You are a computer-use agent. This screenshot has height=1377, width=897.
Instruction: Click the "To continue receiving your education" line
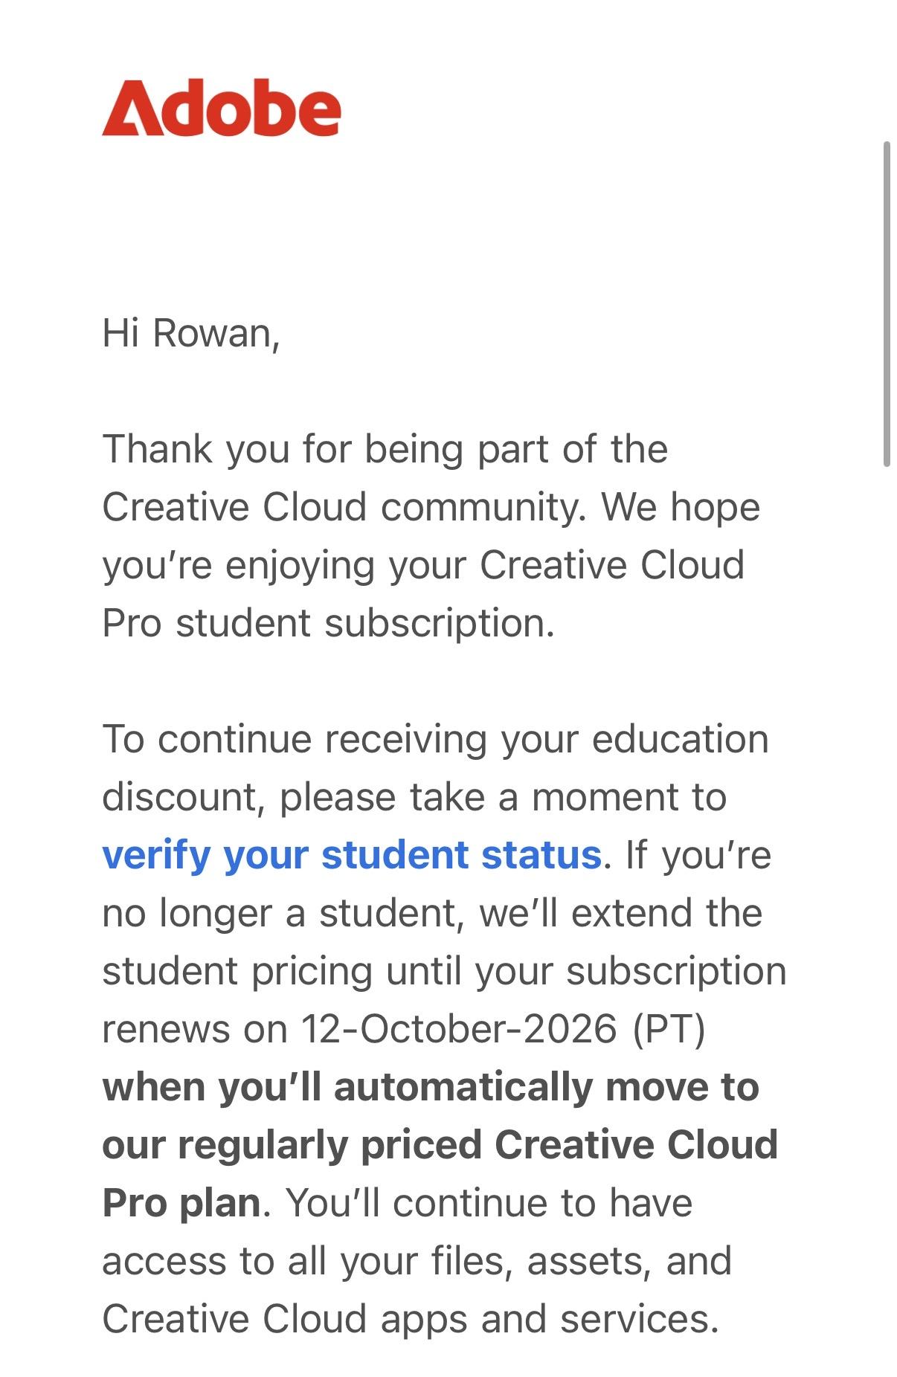coord(435,739)
